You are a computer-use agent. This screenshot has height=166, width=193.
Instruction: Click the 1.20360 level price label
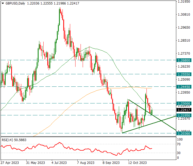184,133
